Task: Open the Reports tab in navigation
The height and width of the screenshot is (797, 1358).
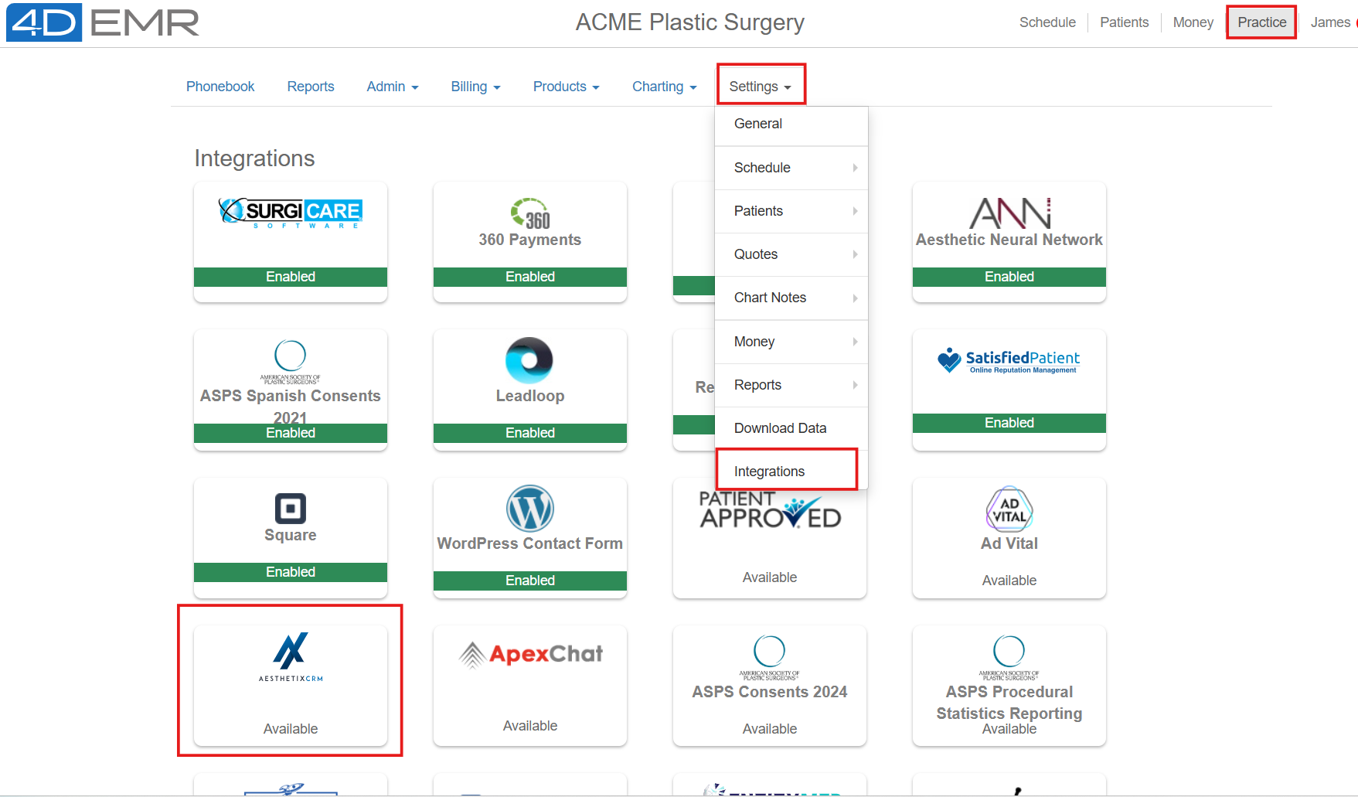Action: [311, 87]
